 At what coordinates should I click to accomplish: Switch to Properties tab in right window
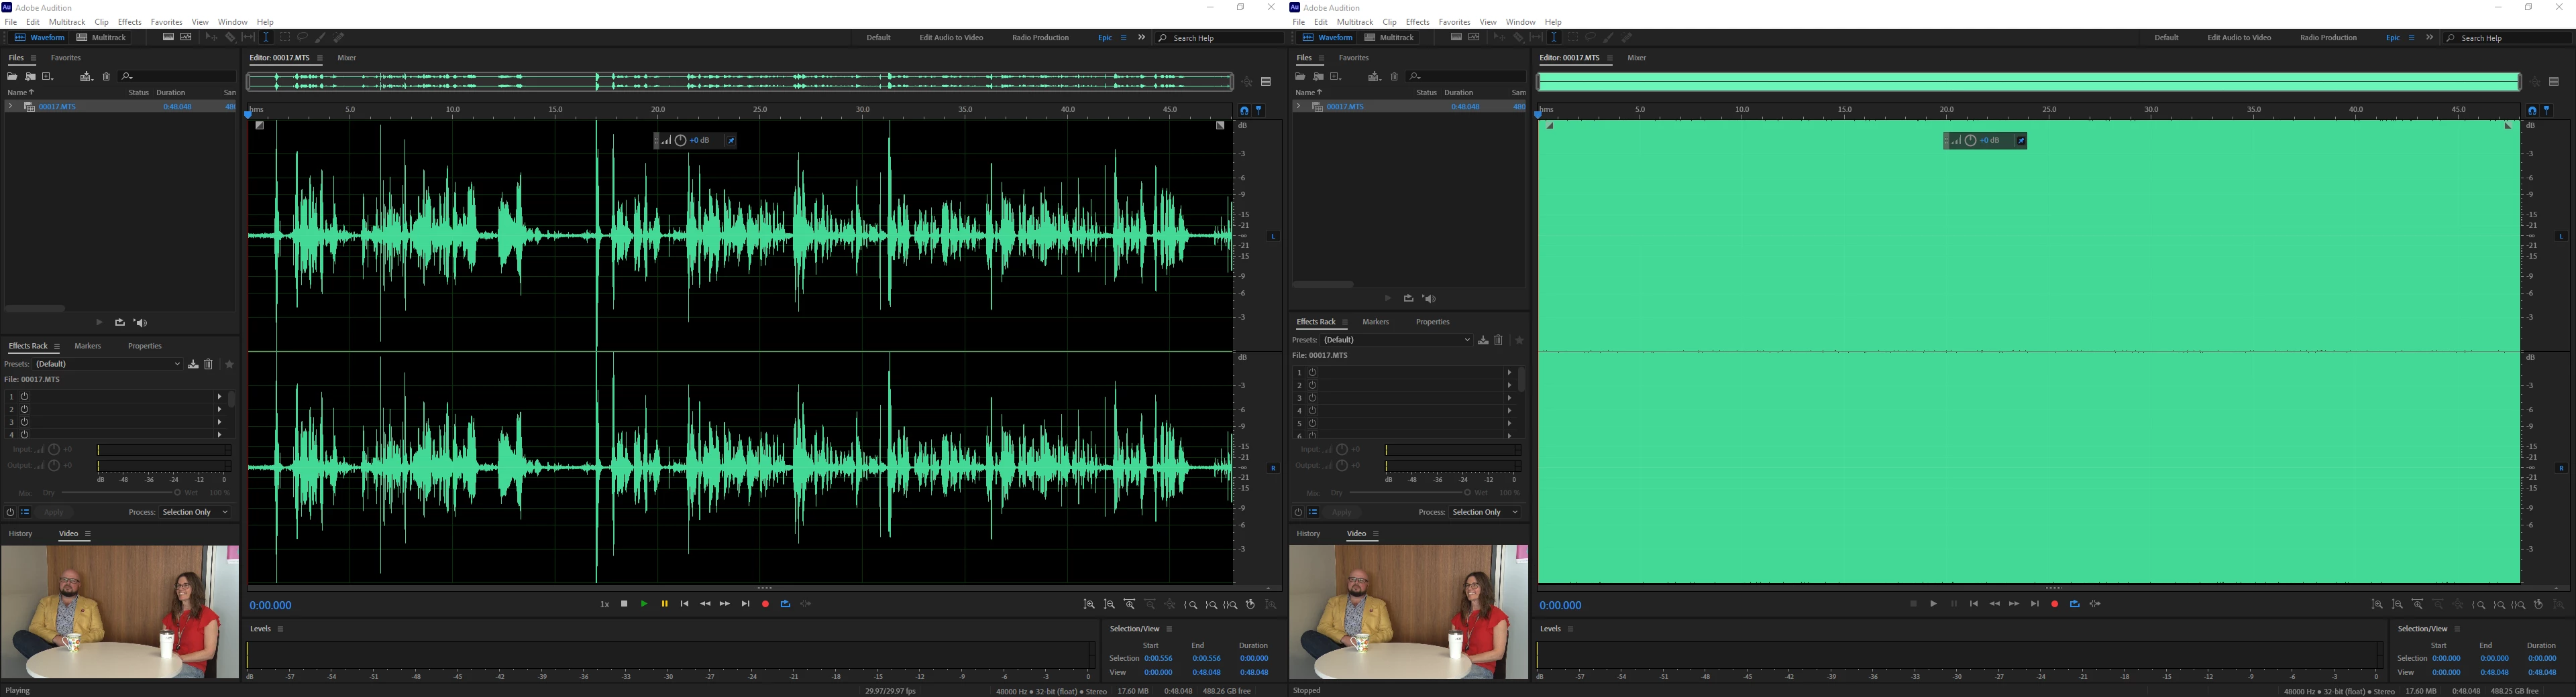coord(1433,322)
